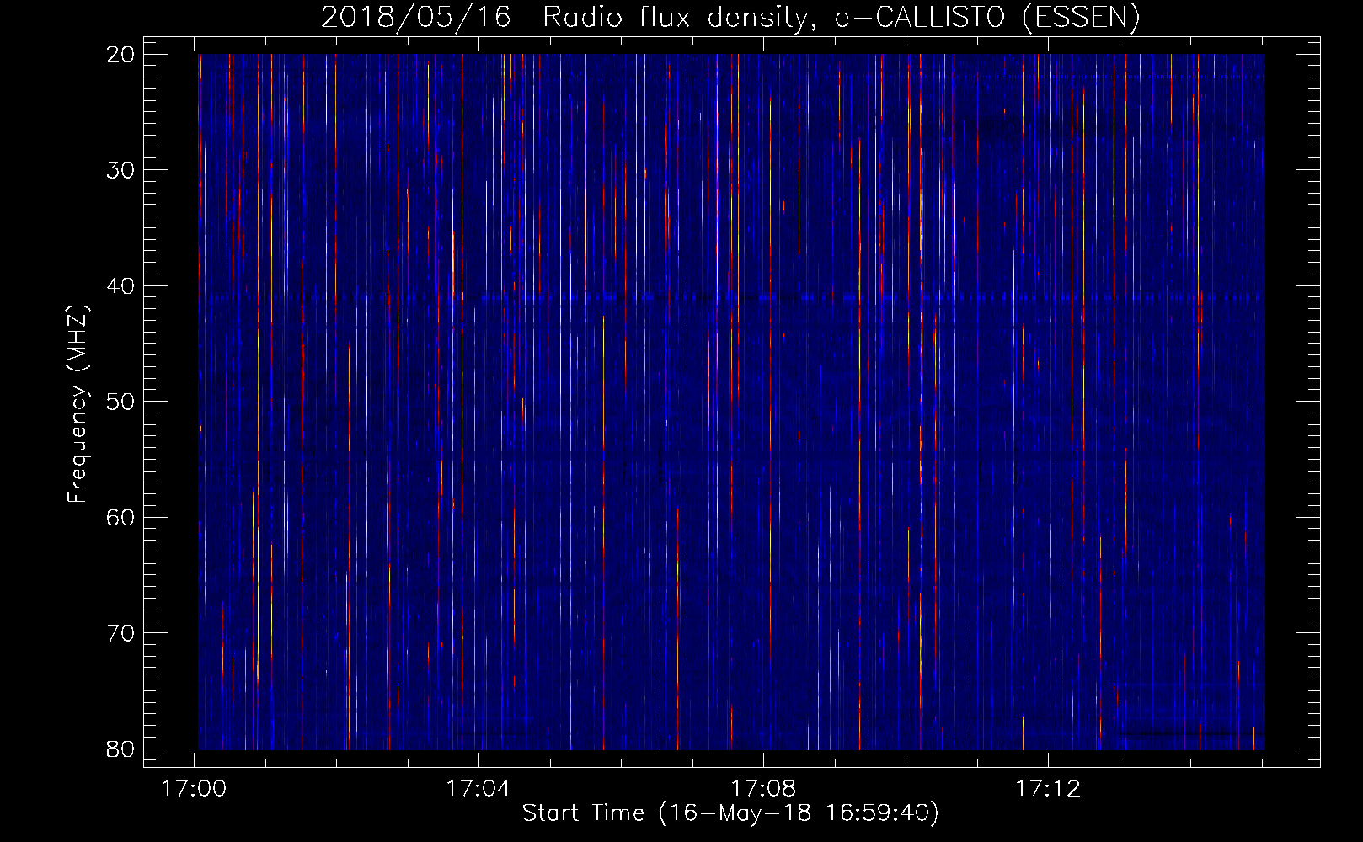
Task: Click the plot title '2018/05/16 Radio flux density, e-CALLISTO (ESSEN)'
Action: [730, 18]
